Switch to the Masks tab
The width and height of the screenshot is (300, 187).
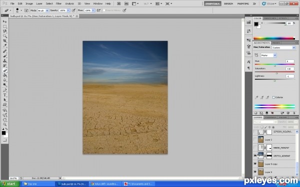(x=276, y=43)
